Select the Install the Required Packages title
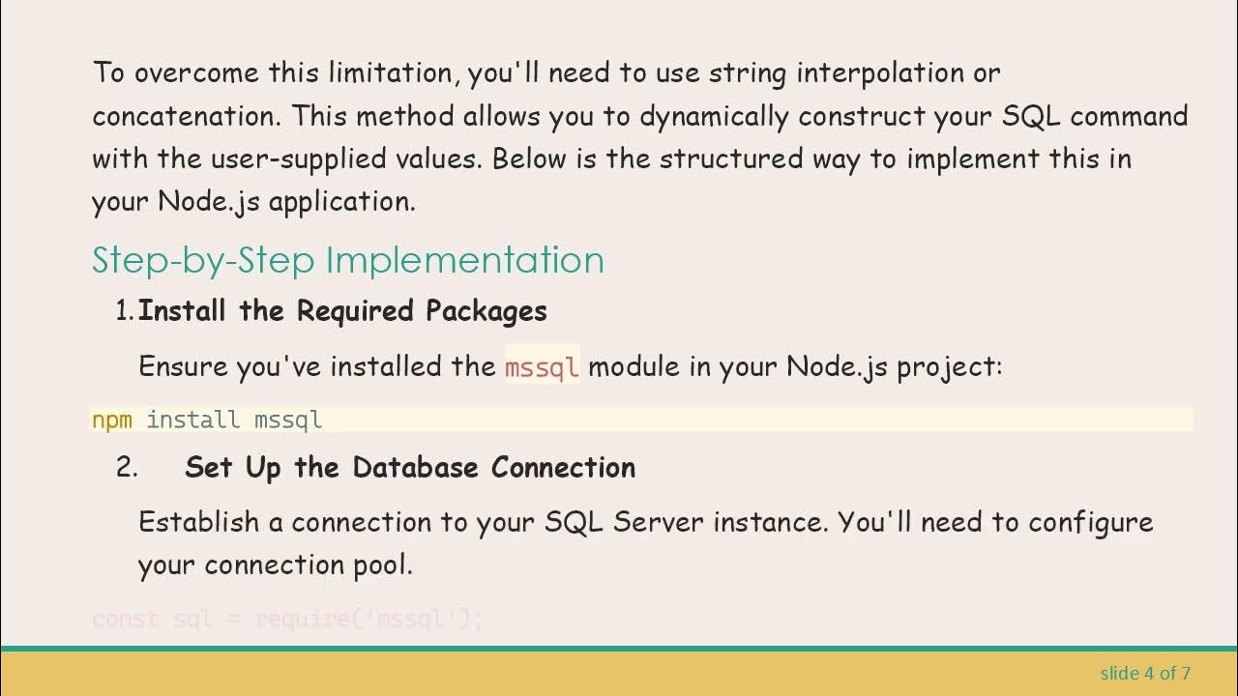Image resolution: width=1238 pixels, height=696 pixels. [x=342, y=311]
